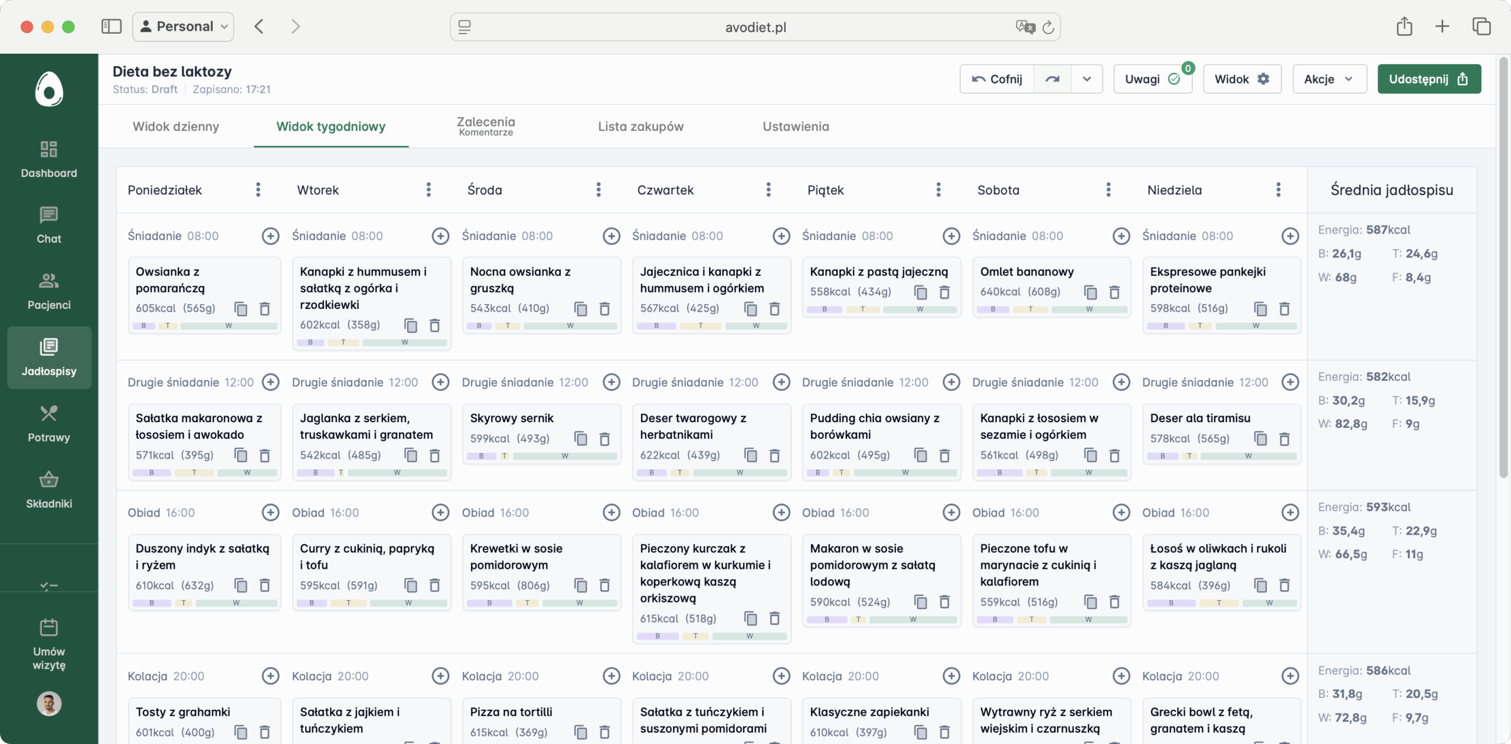1511x744 pixels.
Task: Toggle the browser sidebar panel
Action: point(111,27)
